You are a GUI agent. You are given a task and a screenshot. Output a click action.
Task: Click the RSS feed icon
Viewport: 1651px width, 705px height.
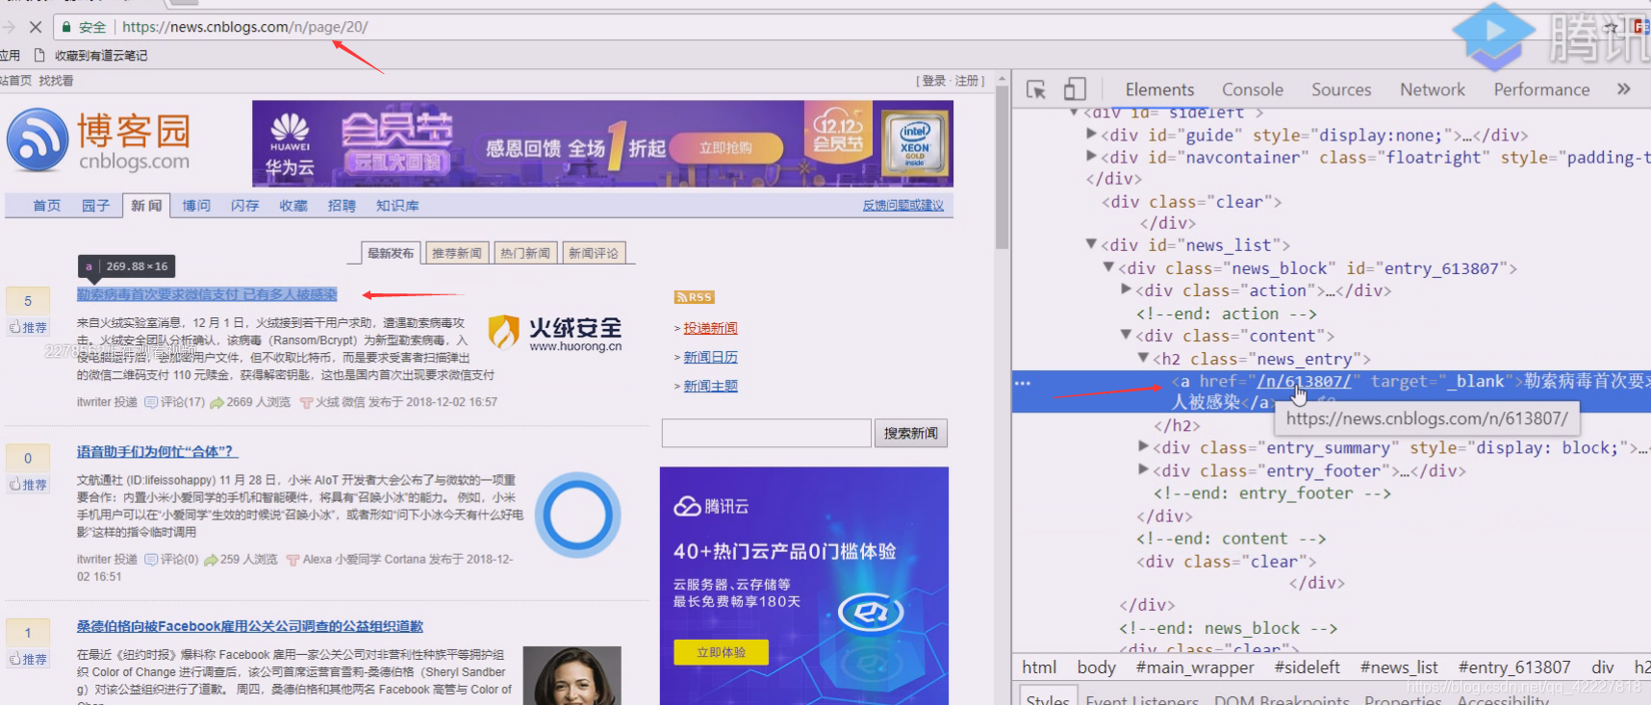tap(694, 297)
